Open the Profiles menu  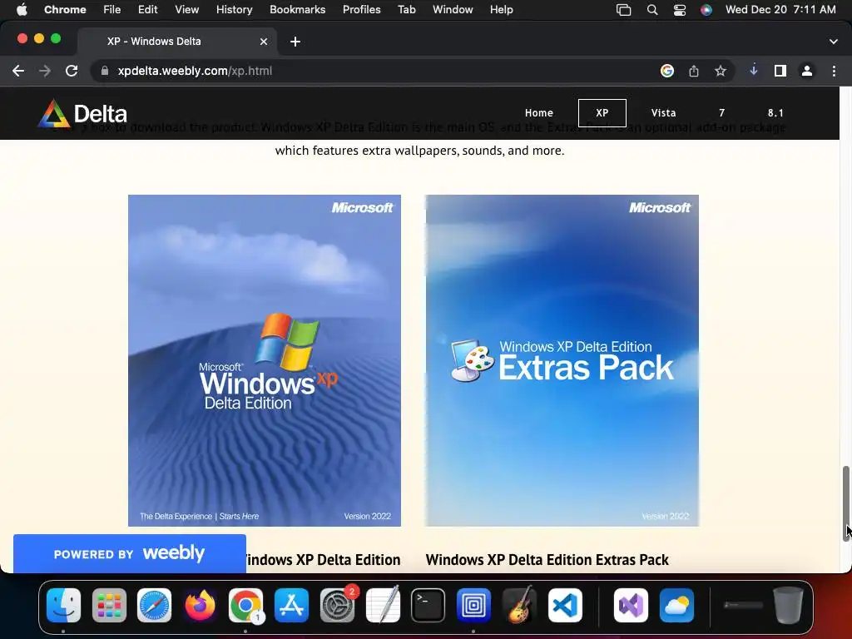click(361, 10)
